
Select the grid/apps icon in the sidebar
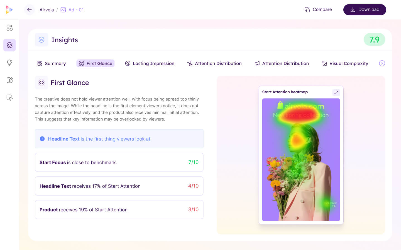click(9, 27)
